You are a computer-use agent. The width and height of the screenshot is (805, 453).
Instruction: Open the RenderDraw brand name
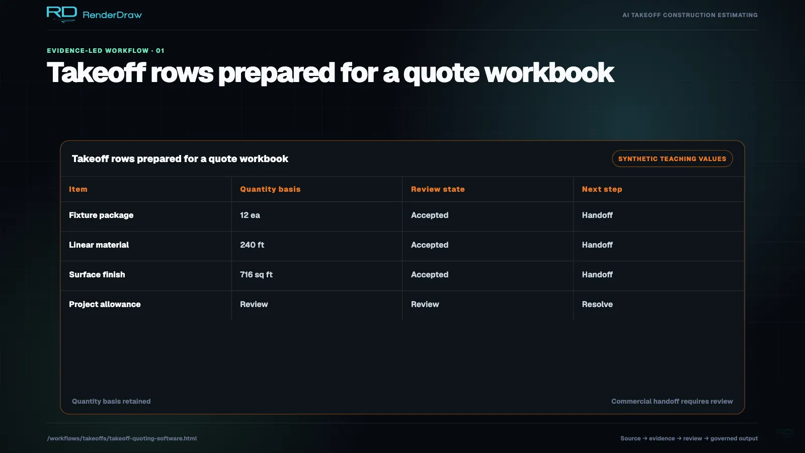point(112,15)
